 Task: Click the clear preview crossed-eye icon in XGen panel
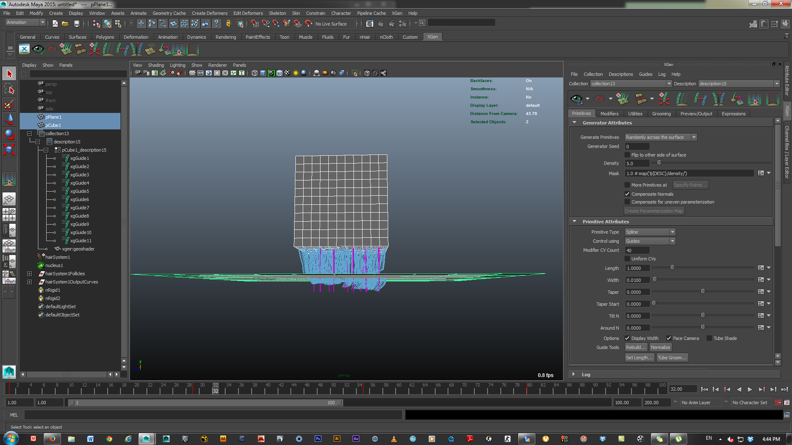point(600,99)
